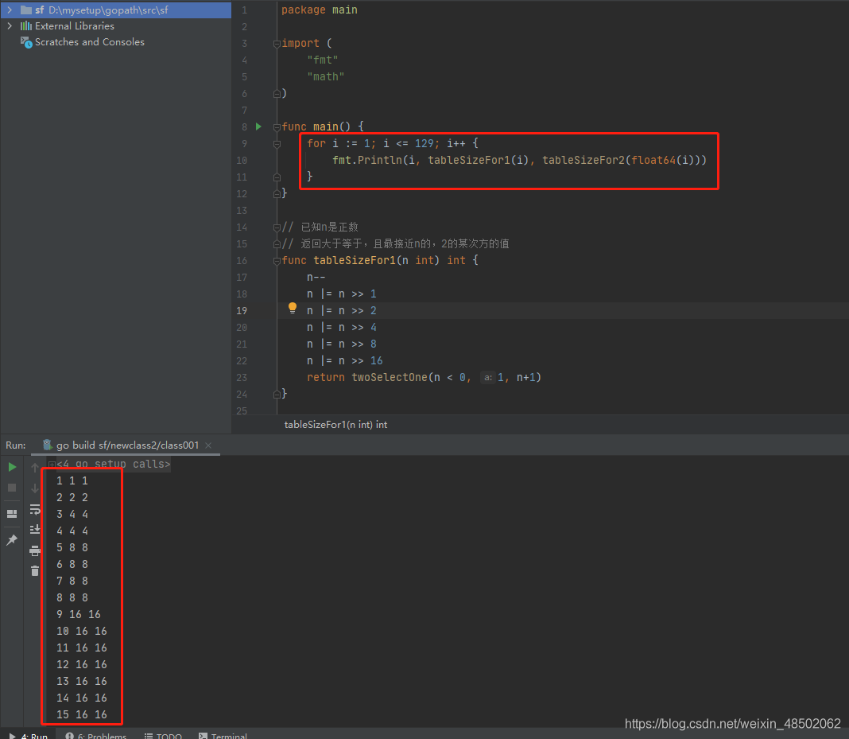The height and width of the screenshot is (739, 849).
Task: Show intention actions via the yellow lightbulb
Action: pyautogui.click(x=293, y=309)
